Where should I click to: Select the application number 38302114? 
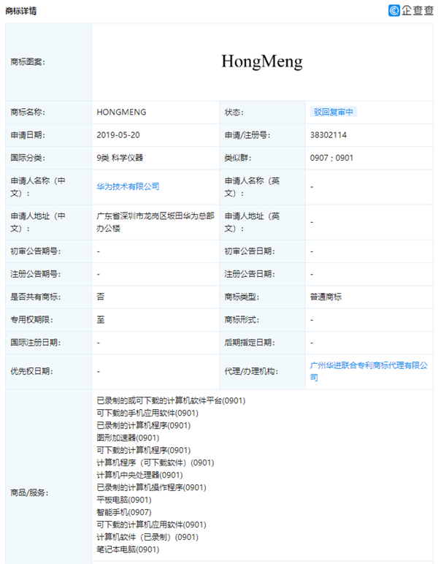328,135
